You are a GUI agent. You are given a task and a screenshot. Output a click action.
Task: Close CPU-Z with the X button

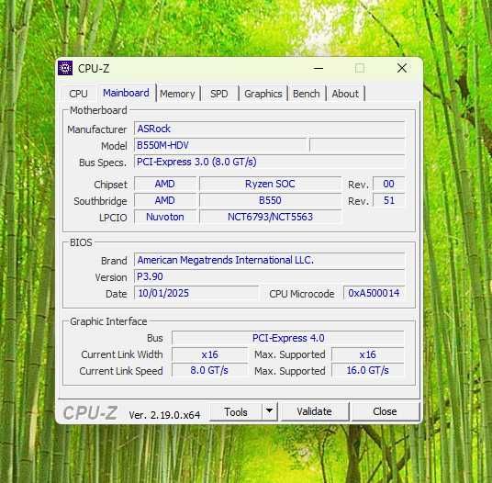402,68
